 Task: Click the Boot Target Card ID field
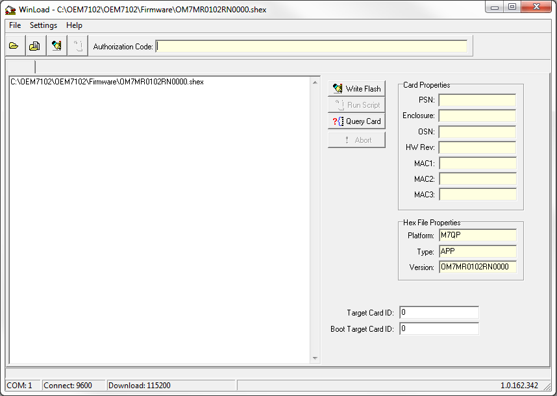[439, 329]
